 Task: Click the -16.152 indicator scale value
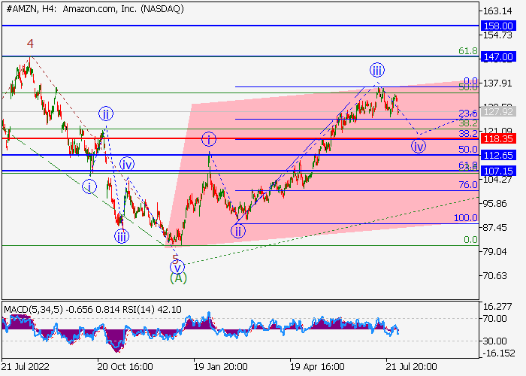point(499,353)
